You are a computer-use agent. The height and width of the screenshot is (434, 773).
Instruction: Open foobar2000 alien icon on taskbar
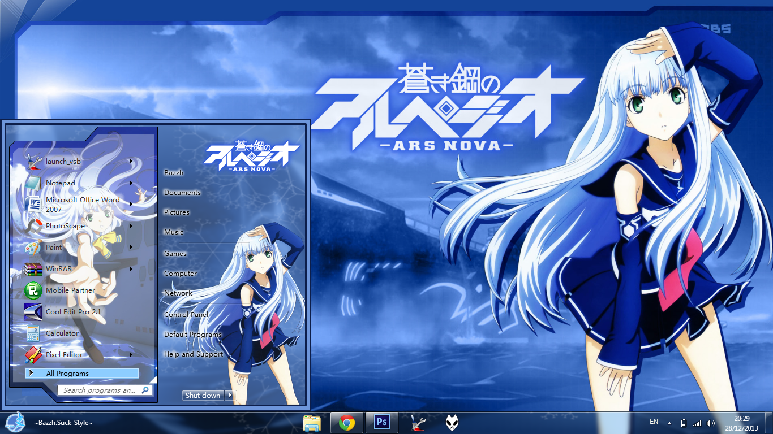tap(452, 423)
